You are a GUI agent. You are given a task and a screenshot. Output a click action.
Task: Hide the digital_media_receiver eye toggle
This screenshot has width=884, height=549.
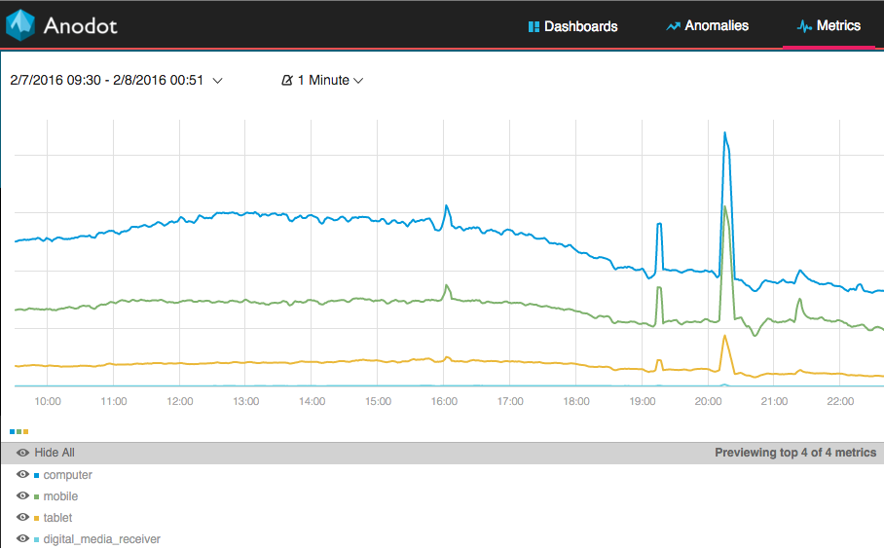pos(22,539)
